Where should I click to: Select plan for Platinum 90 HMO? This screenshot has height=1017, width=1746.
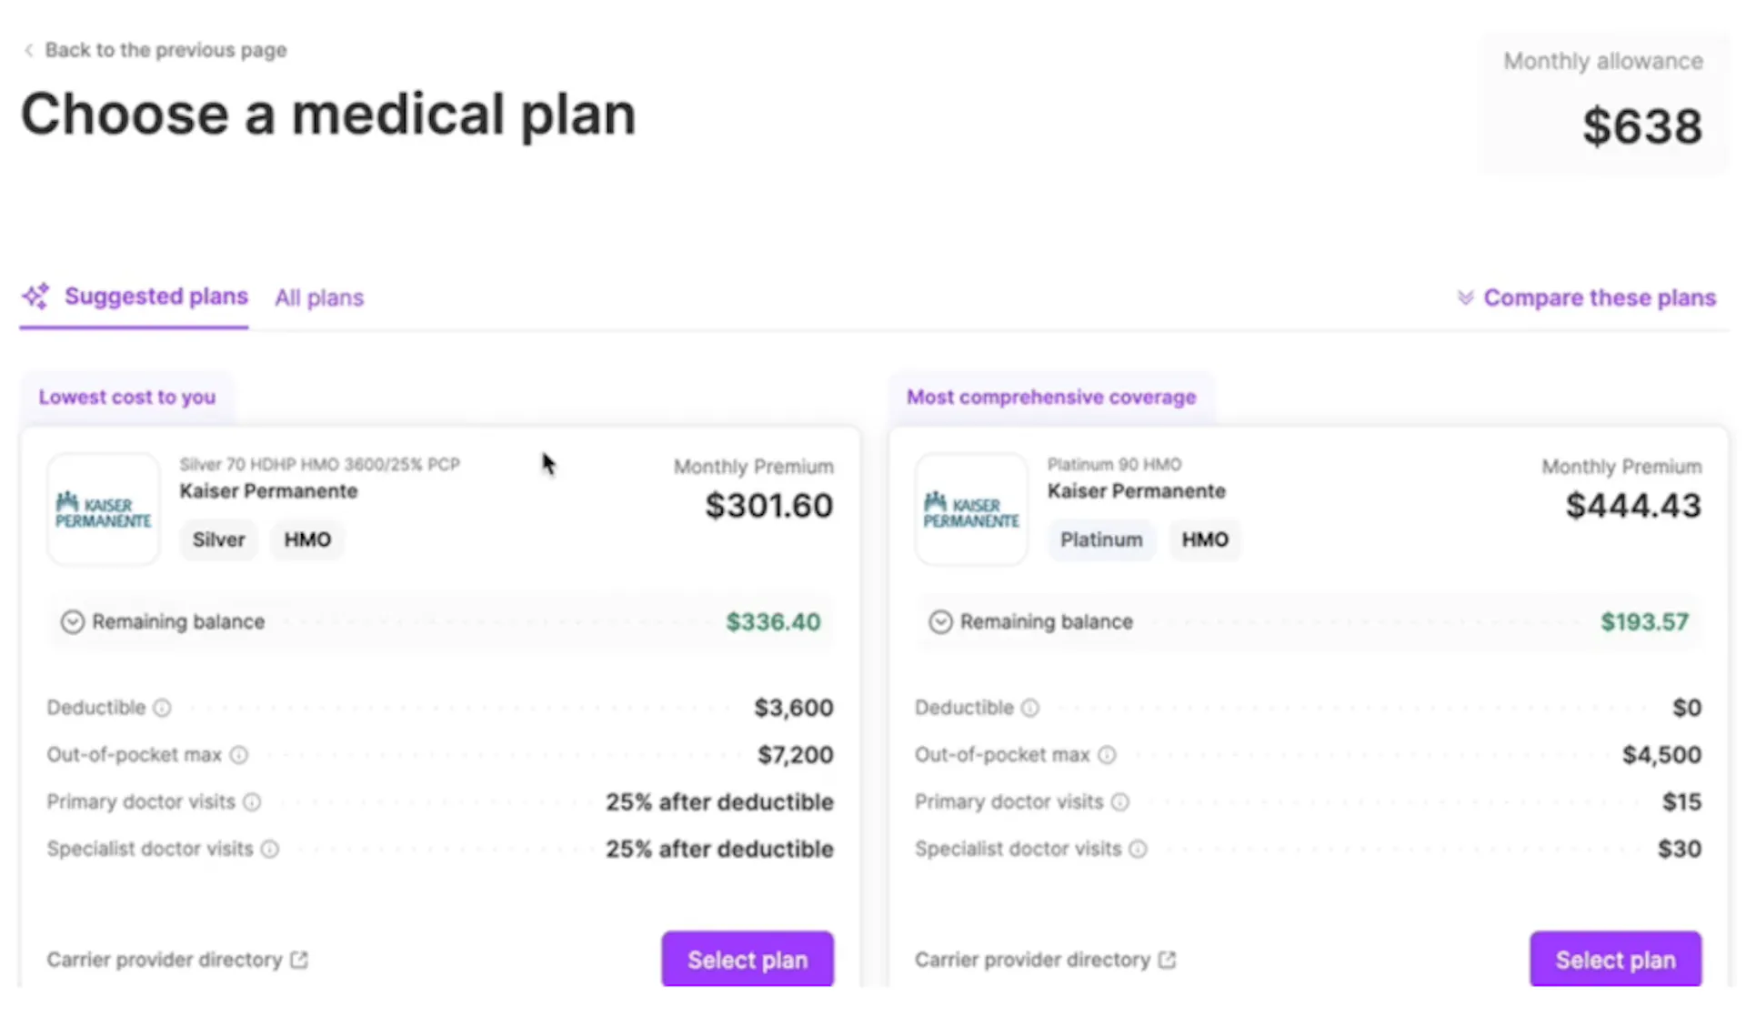pyautogui.click(x=1615, y=959)
